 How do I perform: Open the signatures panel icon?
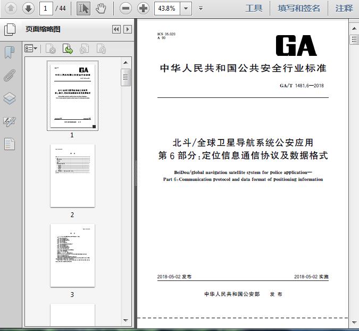click(x=10, y=122)
